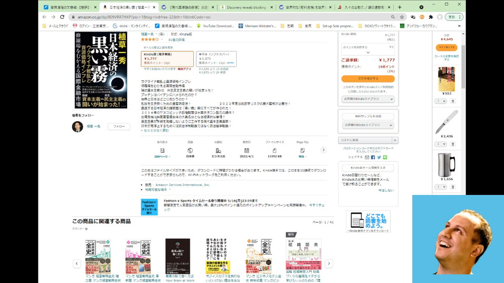The height and width of the screenshot is (283, 504).
Task: Open the Add to List dropdown arrow
Action: click(x=395, y=140)
